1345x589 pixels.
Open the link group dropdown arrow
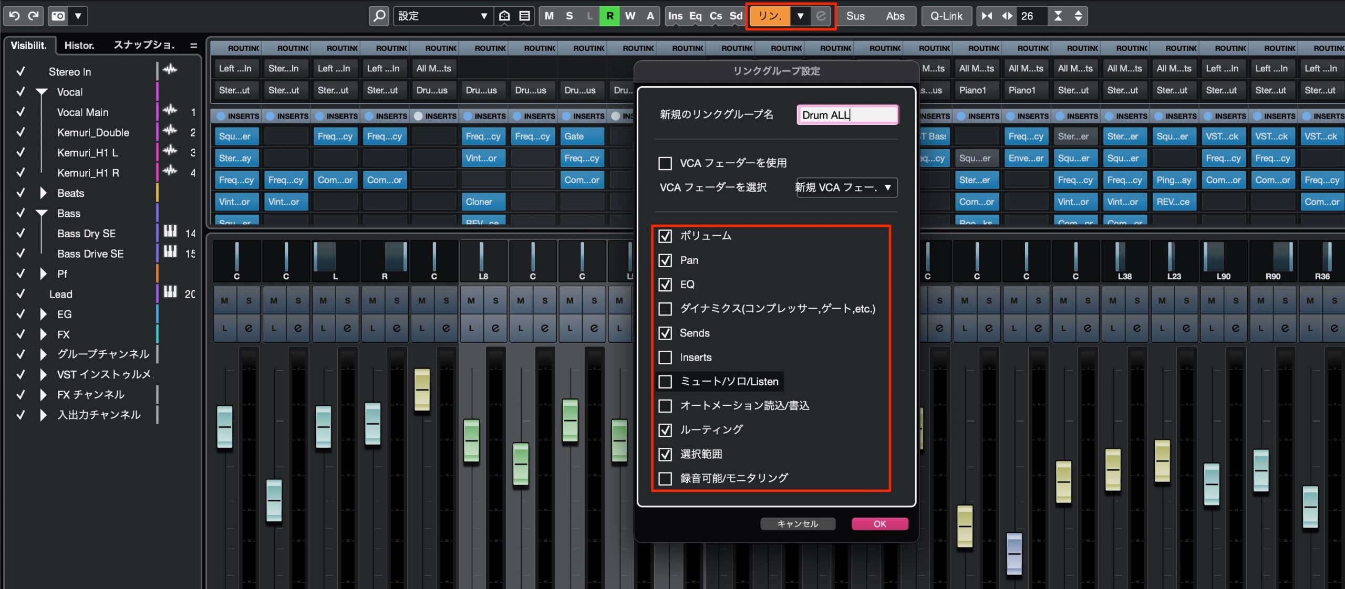click(x=800, y=16)
